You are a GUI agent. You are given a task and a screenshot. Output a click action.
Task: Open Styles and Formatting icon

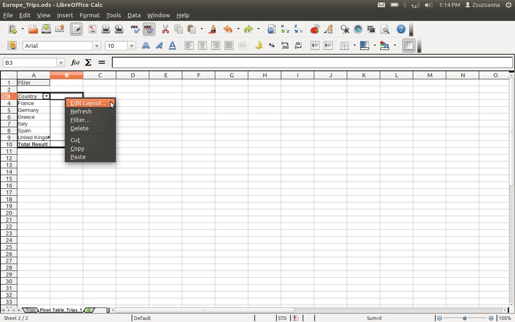pos(12,45)
